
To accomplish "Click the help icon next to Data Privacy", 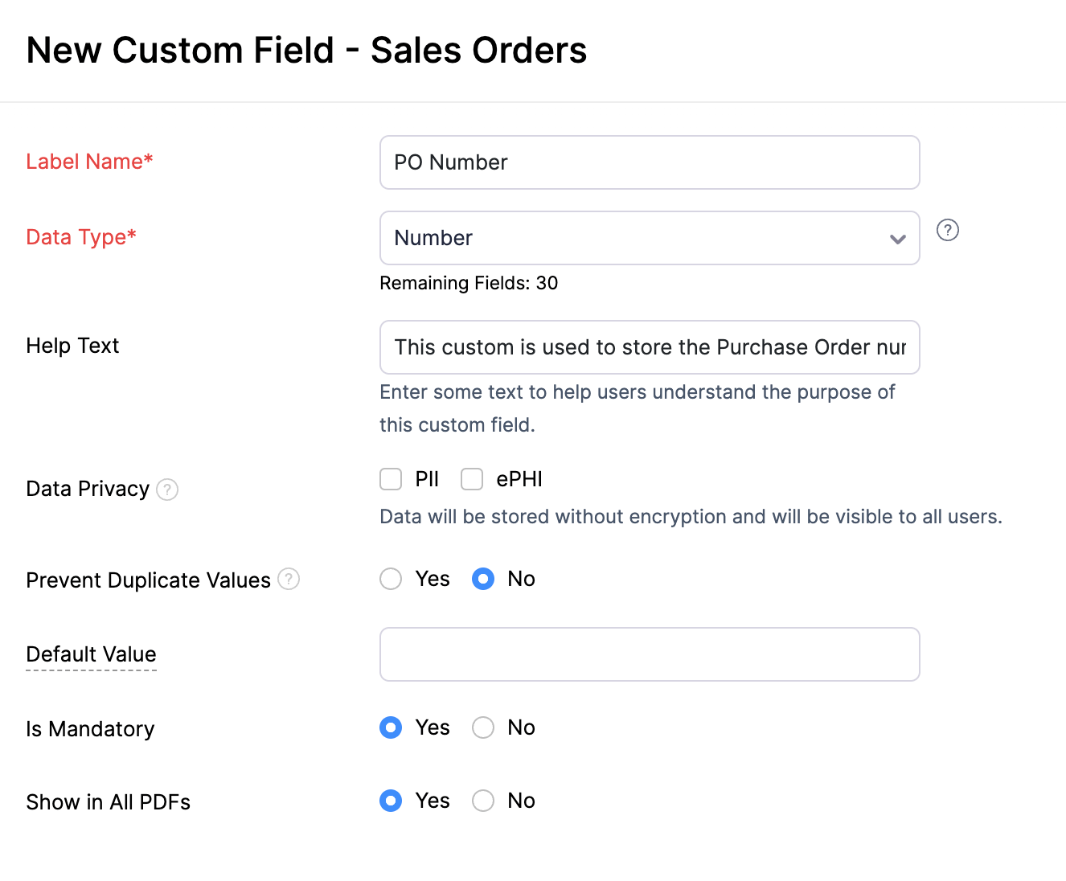I will click(167, 490).
